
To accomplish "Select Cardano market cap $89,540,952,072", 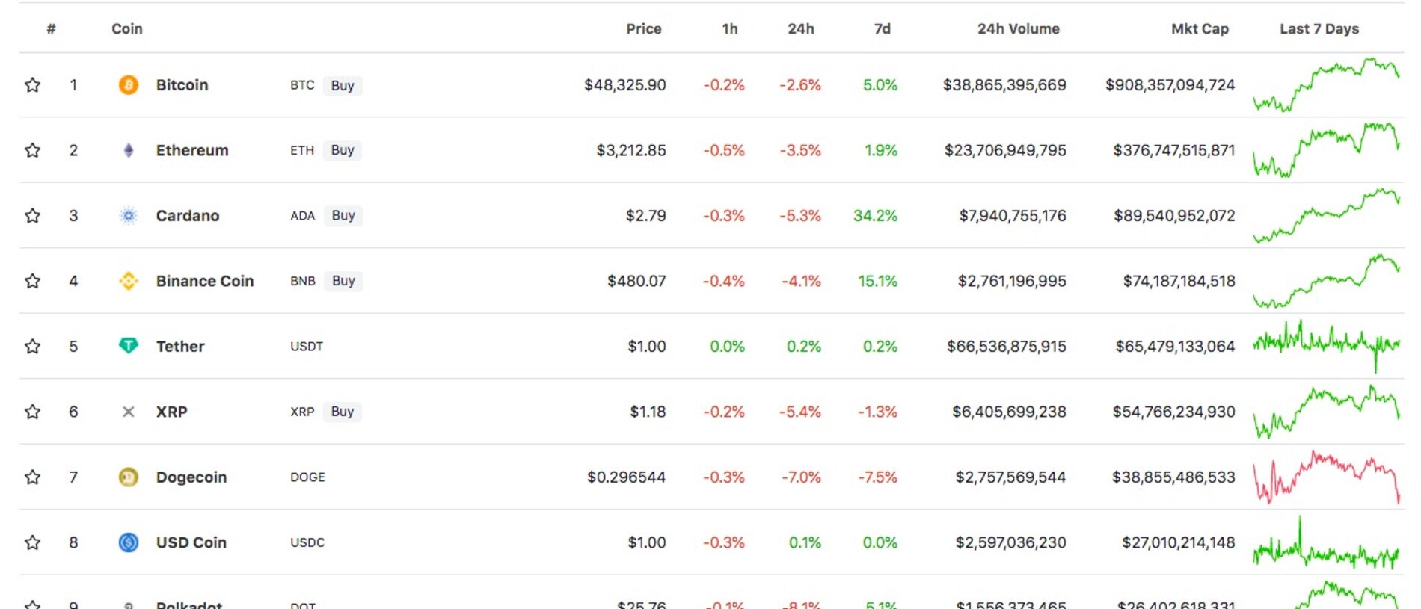I will 1174,216.
